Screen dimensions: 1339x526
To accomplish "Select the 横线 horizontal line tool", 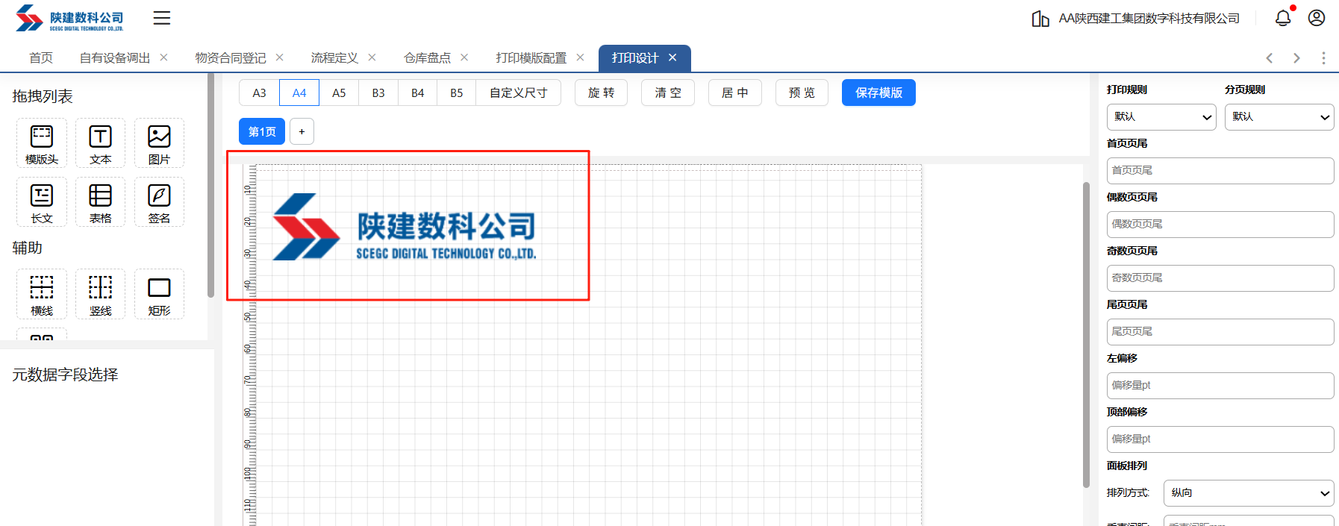I will (42, 293).
